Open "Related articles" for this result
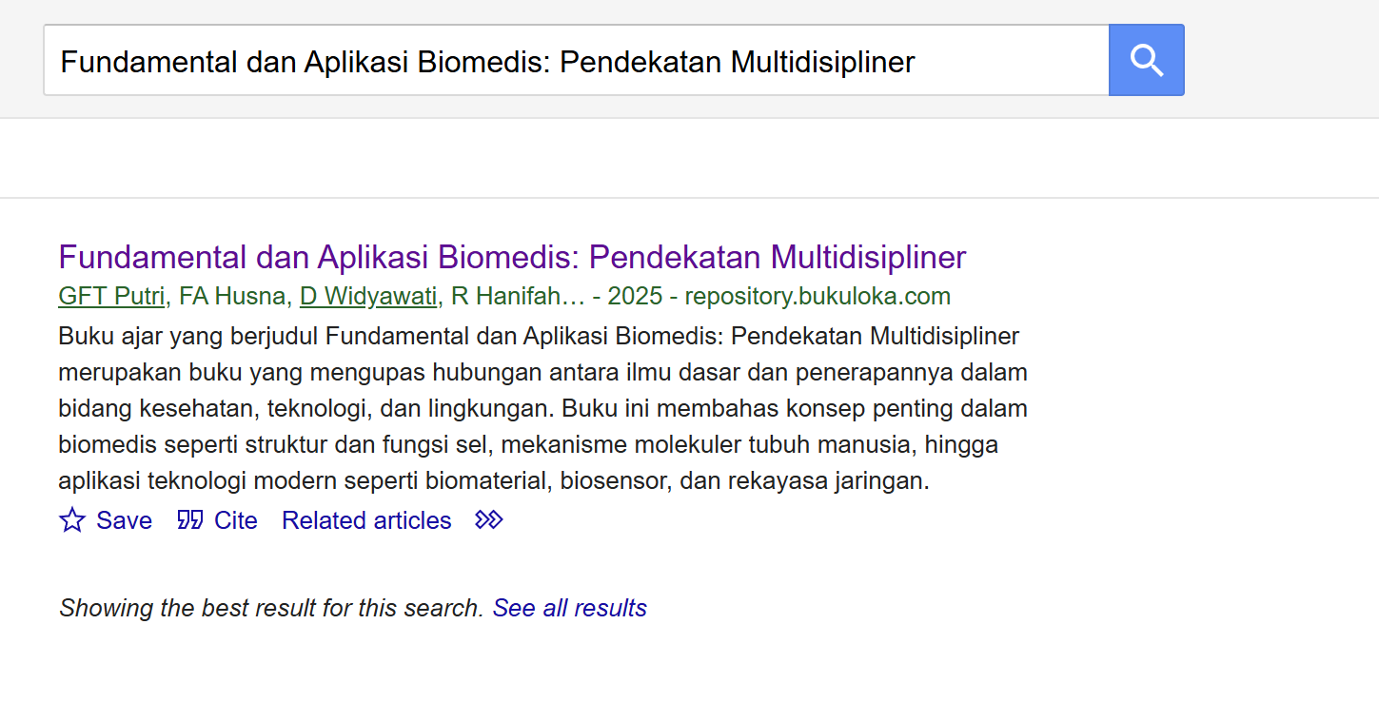Screen dimensions: 1379x722 click(365, 520)
